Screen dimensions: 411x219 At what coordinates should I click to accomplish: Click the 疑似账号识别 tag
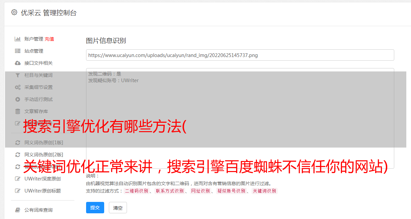tap(231, 191)
